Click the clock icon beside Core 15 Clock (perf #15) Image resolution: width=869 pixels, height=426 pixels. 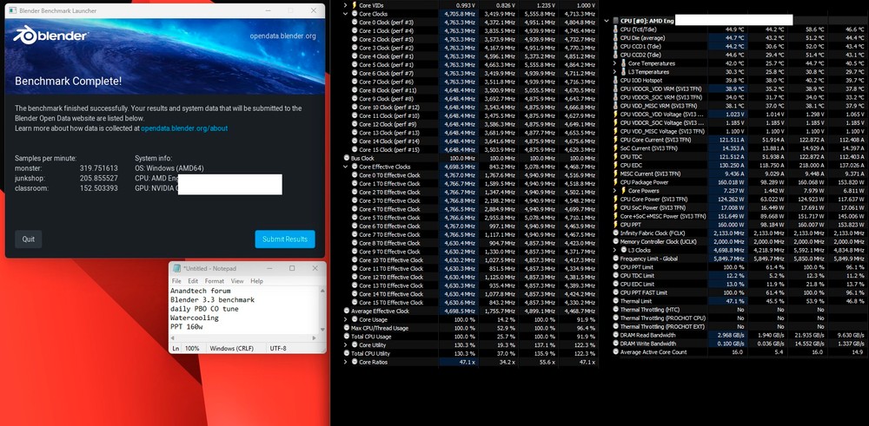pos(355,150)
